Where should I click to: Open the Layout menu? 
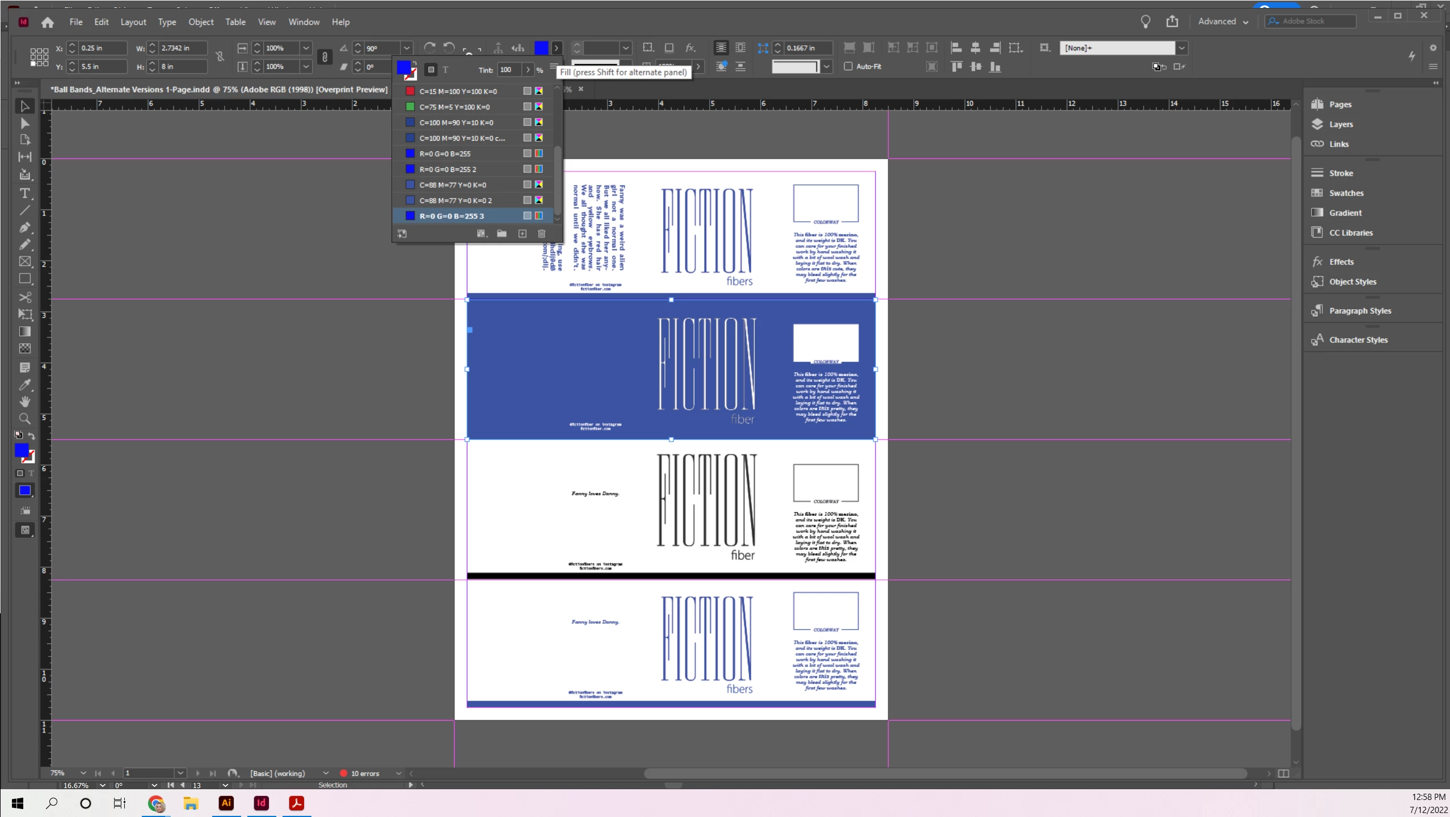pyautogui.click(x=133, y=22)
